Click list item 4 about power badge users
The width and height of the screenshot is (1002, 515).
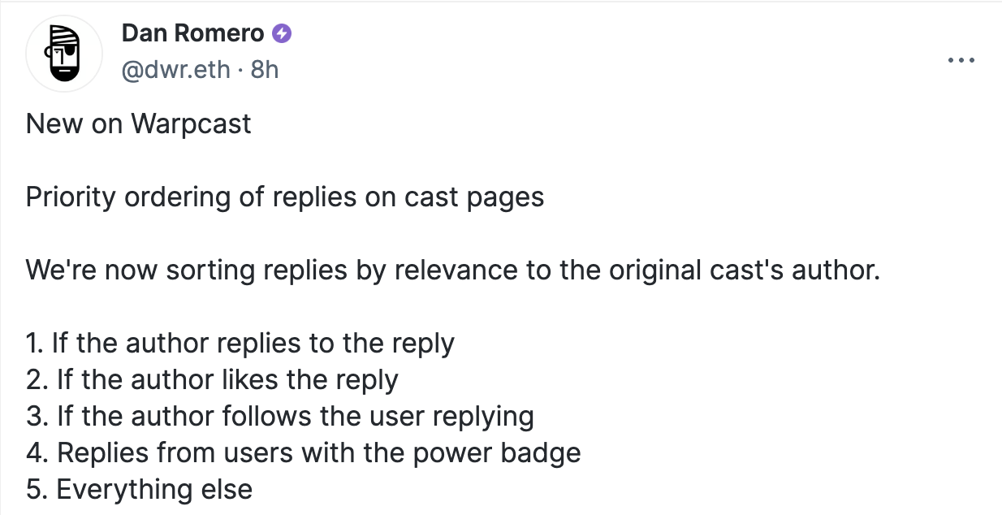point(304,452)
